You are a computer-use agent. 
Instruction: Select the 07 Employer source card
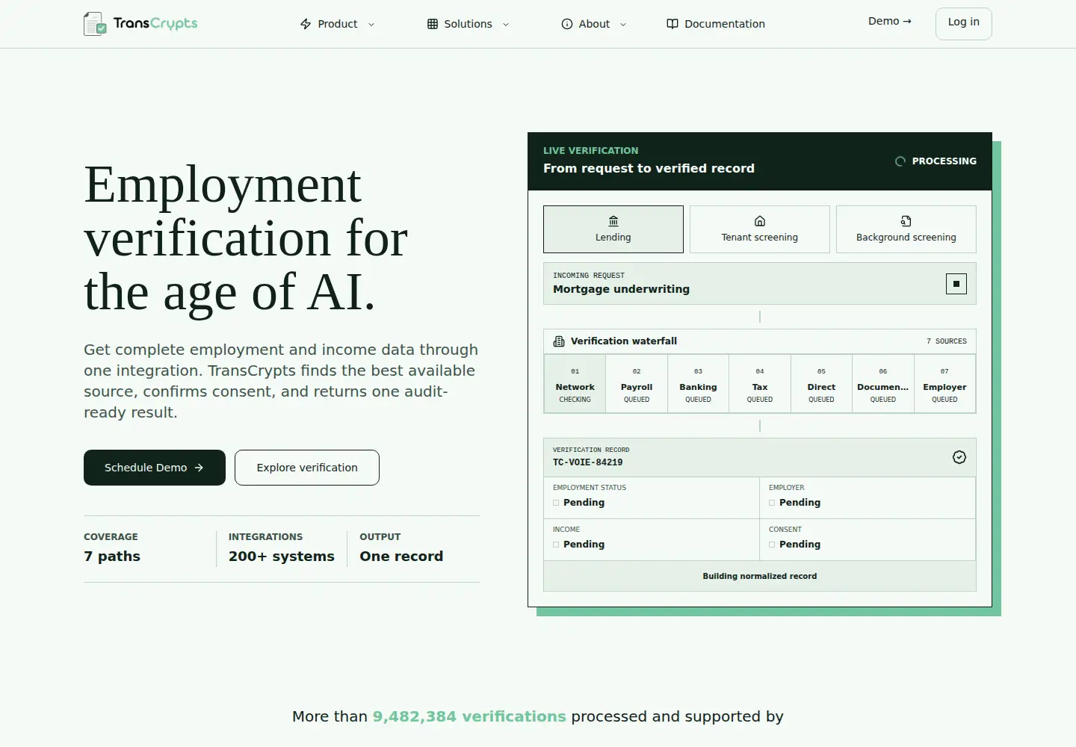click(x=944, y=384)
